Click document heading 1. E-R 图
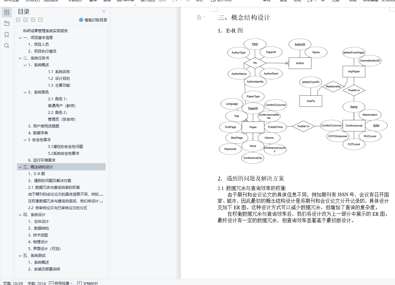The height and width of the screenshot is (285, 395). click(x=230, y=31)
